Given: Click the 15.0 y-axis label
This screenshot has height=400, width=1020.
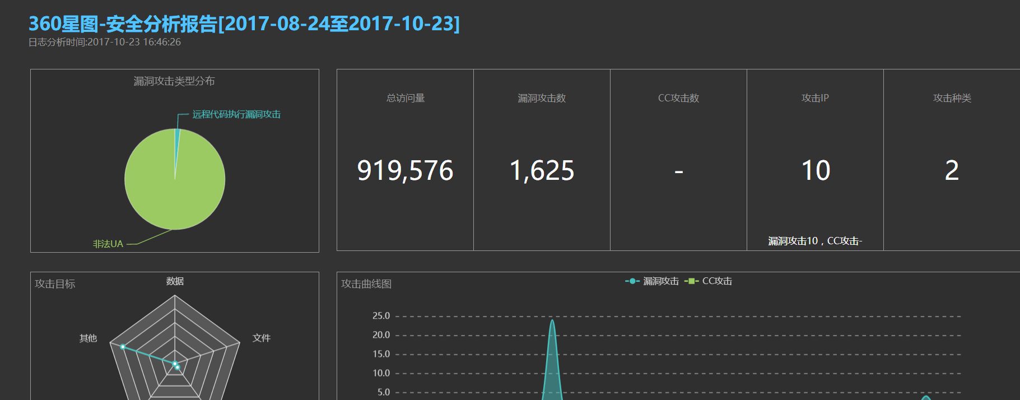Looking at the screenshot, I should (x=381, y=354).
